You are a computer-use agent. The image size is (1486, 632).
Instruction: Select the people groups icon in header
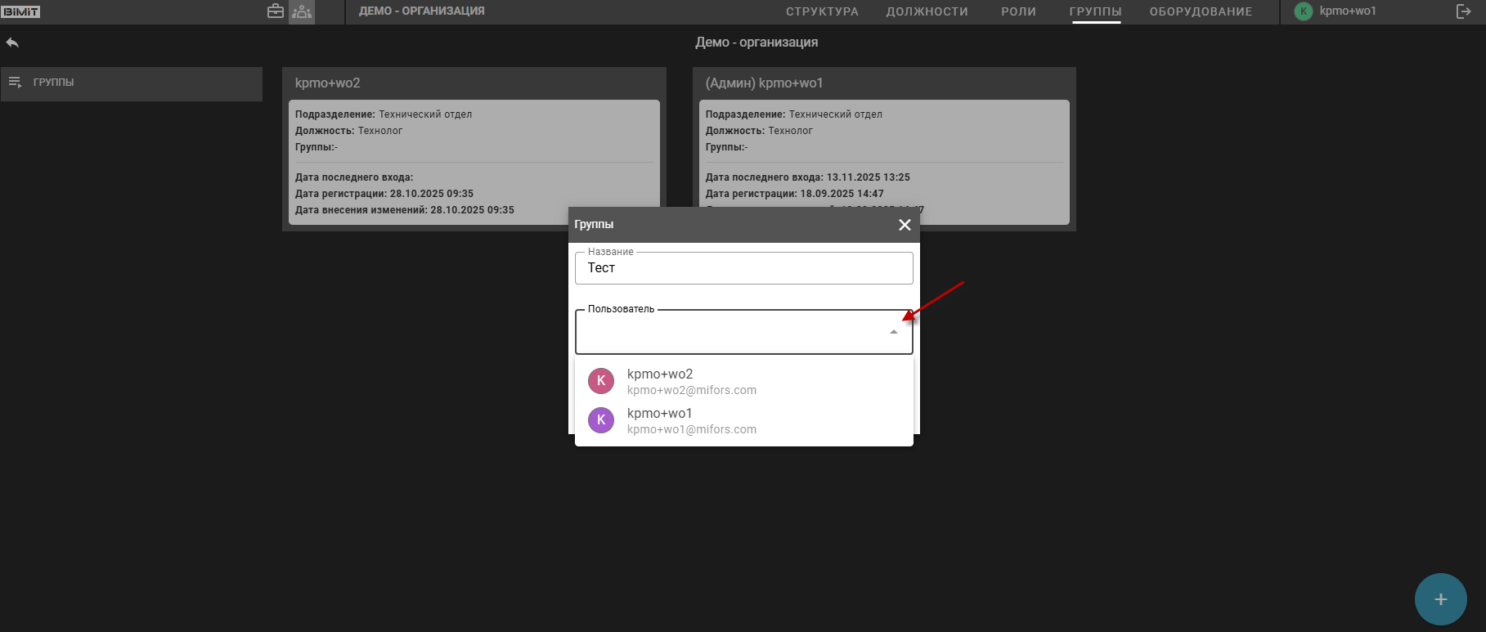[302, 11]
